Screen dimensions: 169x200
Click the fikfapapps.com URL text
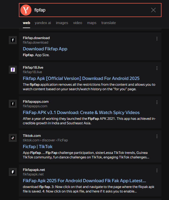[x=35, y=106]
